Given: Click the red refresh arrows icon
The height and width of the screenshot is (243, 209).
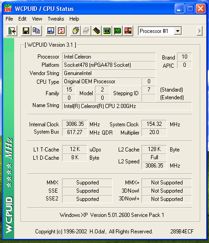Looking at the screenshot, I should coord(61,31).
